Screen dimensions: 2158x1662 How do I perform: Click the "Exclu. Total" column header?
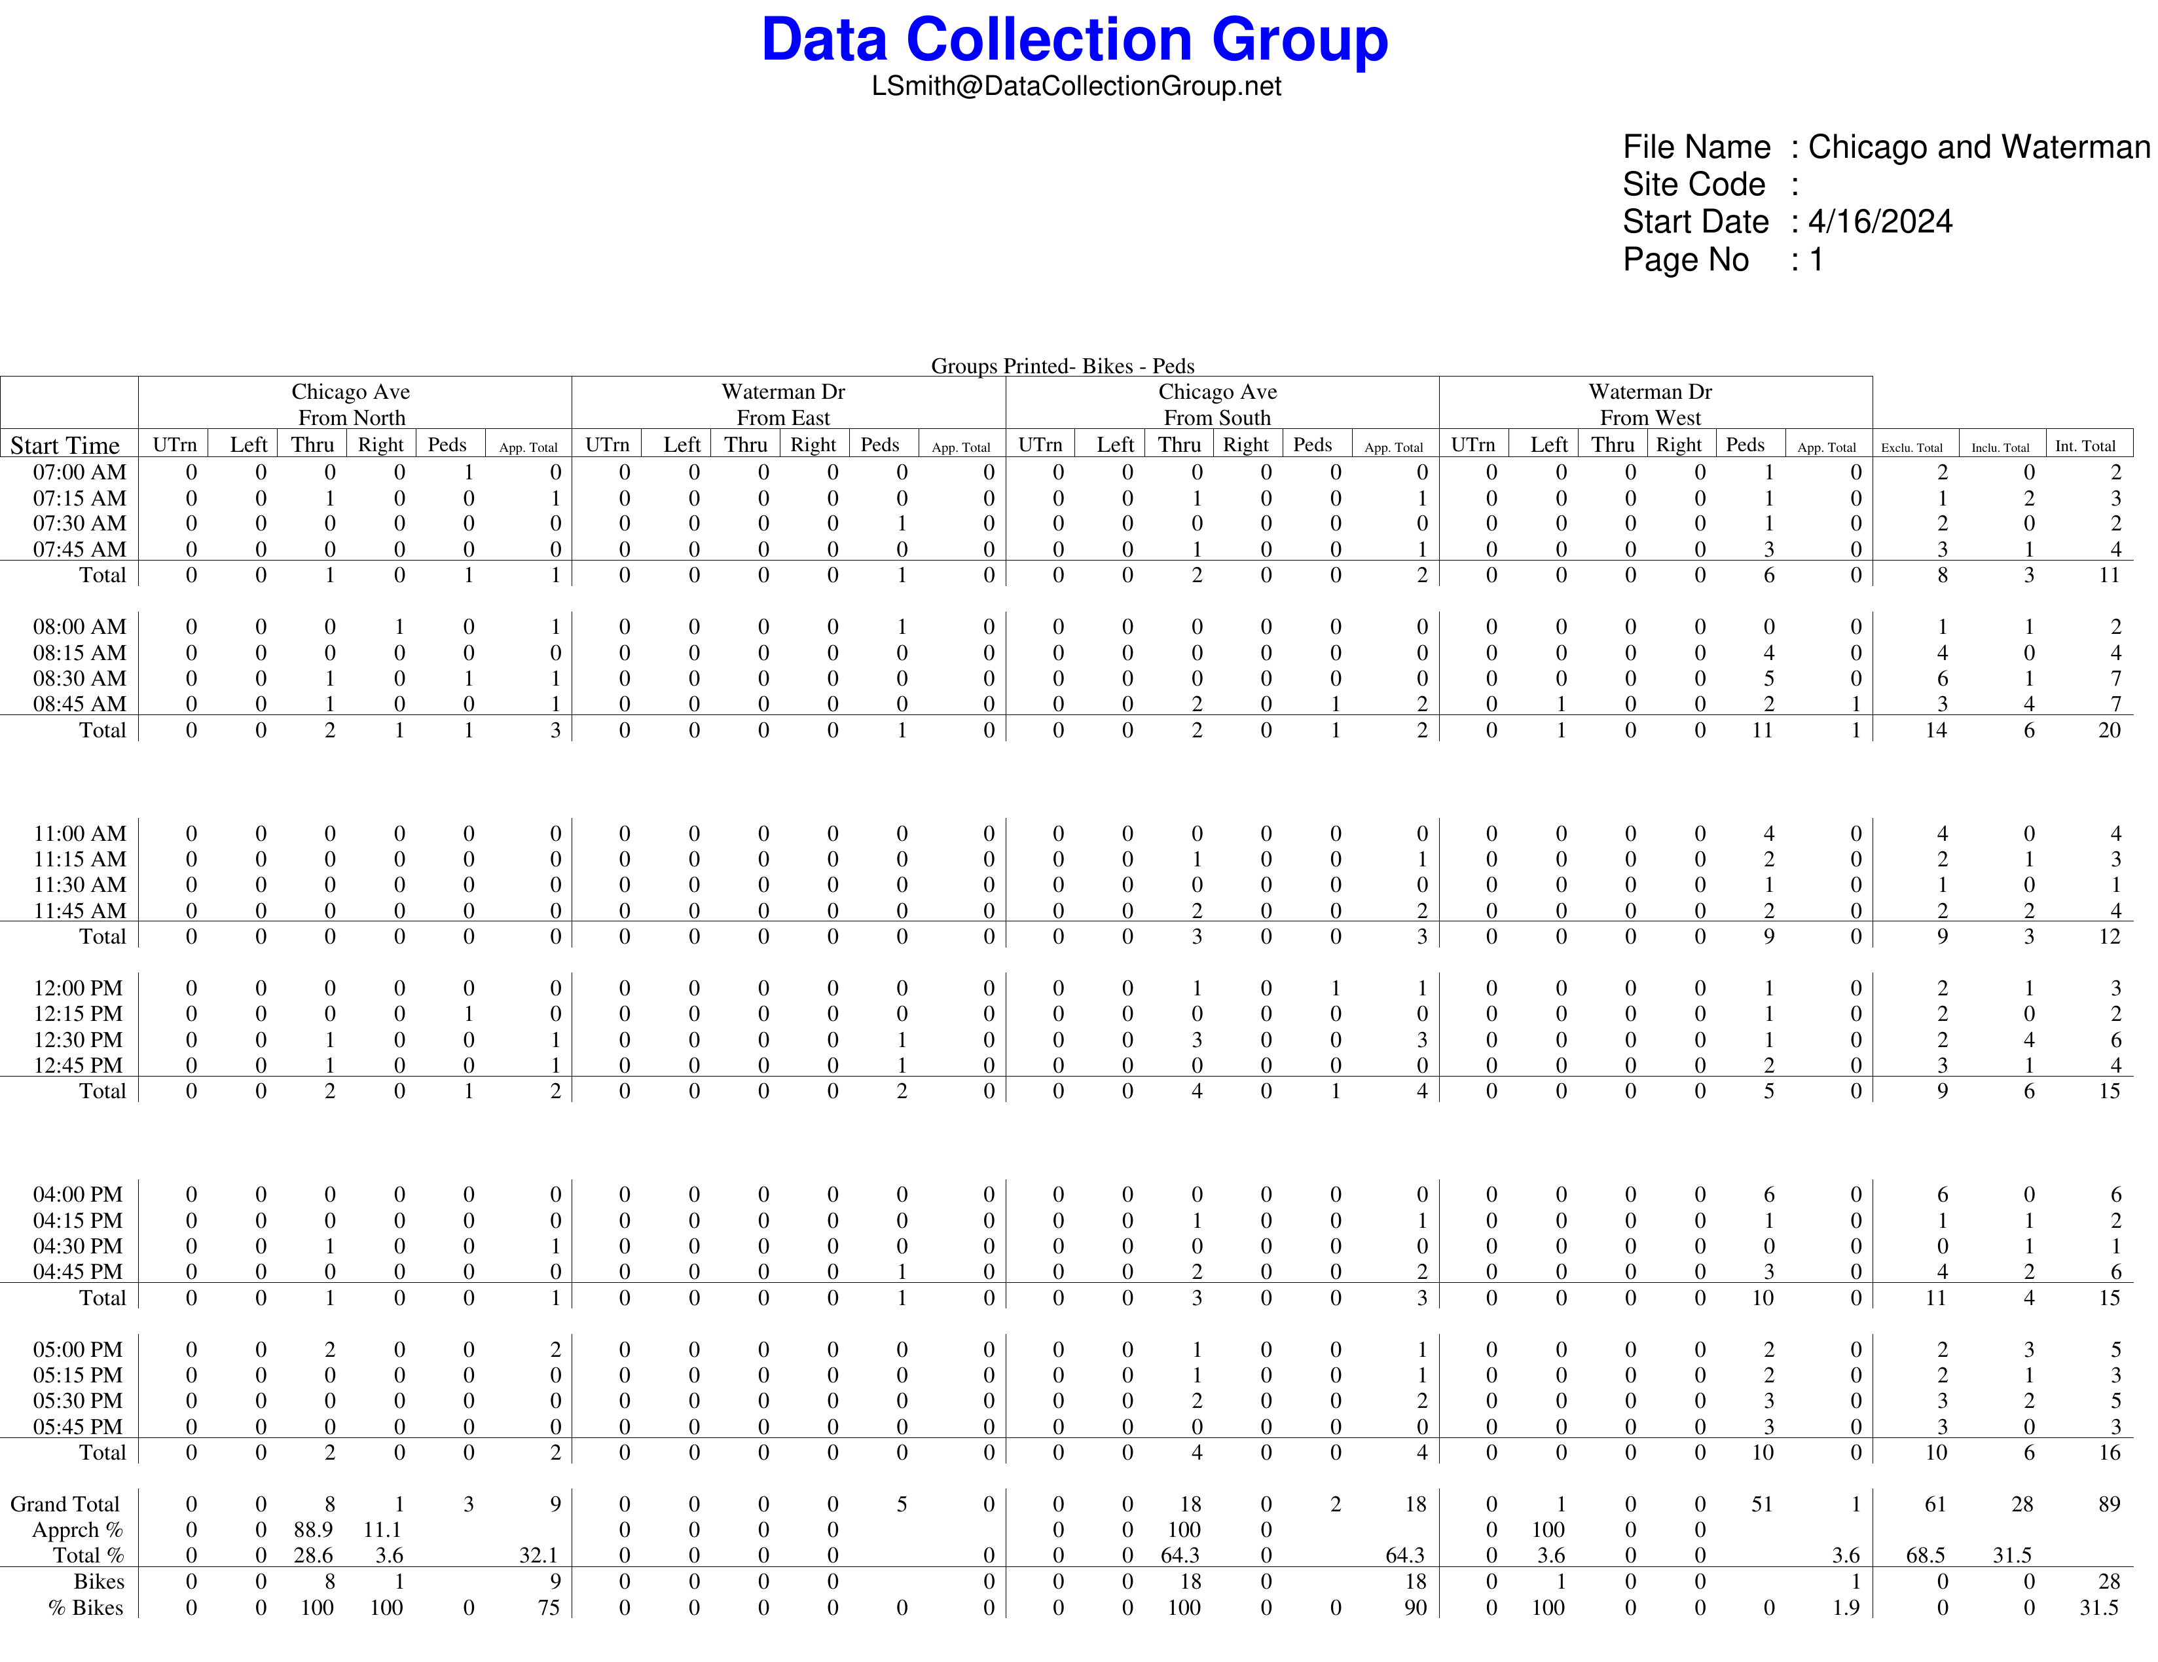pyautogui.click(x=1912, y=448)
